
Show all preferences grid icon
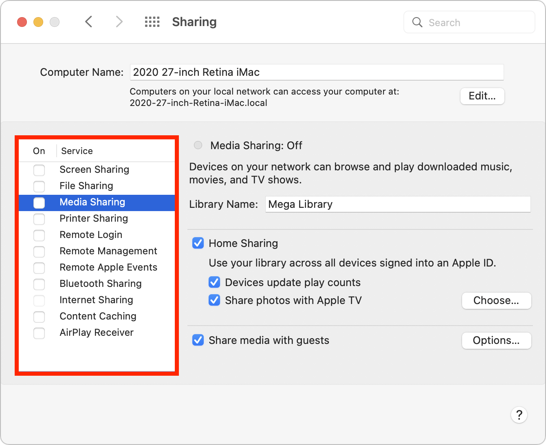click(x=152, y=22)
